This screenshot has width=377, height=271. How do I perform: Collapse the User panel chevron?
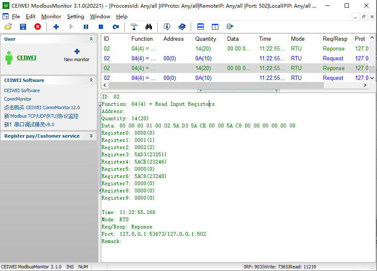[x=91, y=39]
